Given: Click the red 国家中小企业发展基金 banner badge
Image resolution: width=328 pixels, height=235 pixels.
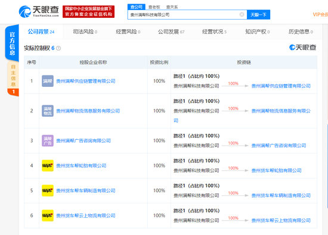Looking at the screenshot, I should (88, 12).
